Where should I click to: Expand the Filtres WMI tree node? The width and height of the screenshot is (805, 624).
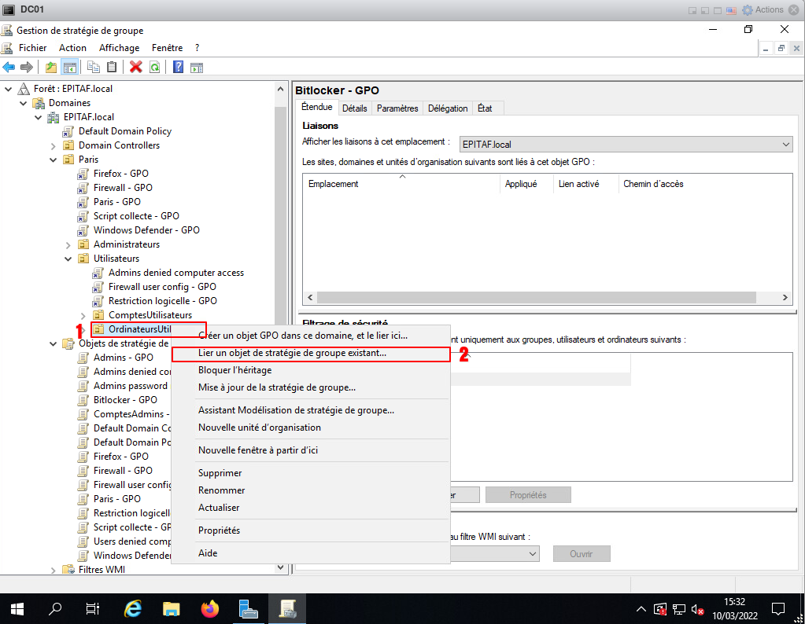point(53,570)
